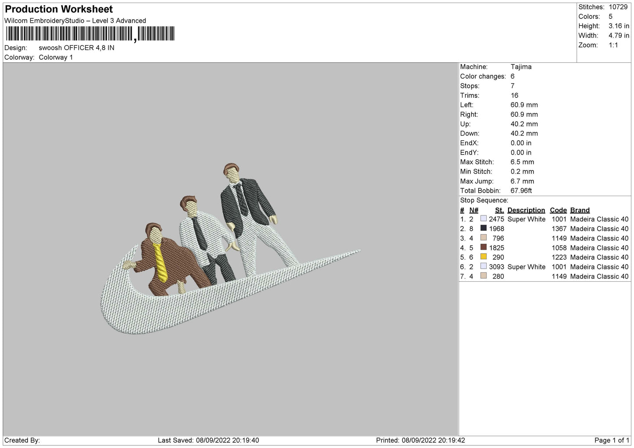The height and width of the screenshot is (448, 634).
Task: Click the Stitches count value 10729
Action: pos(619,7)
